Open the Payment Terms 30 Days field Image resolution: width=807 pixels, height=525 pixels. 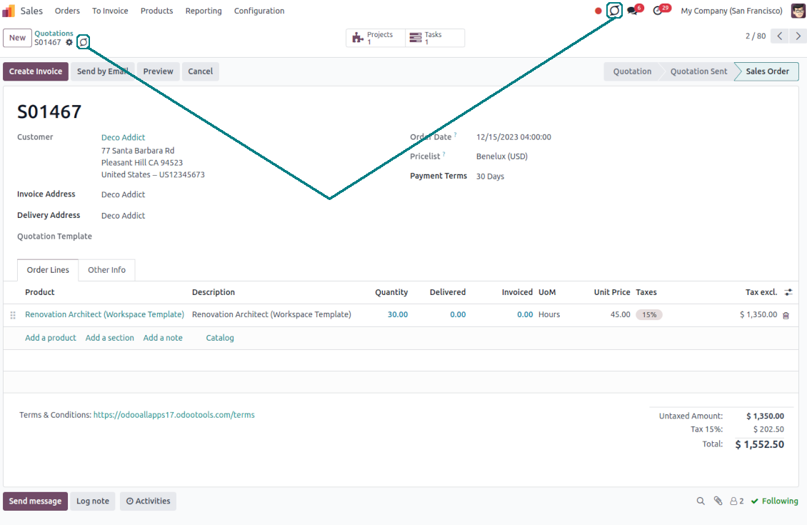(490, 176)
